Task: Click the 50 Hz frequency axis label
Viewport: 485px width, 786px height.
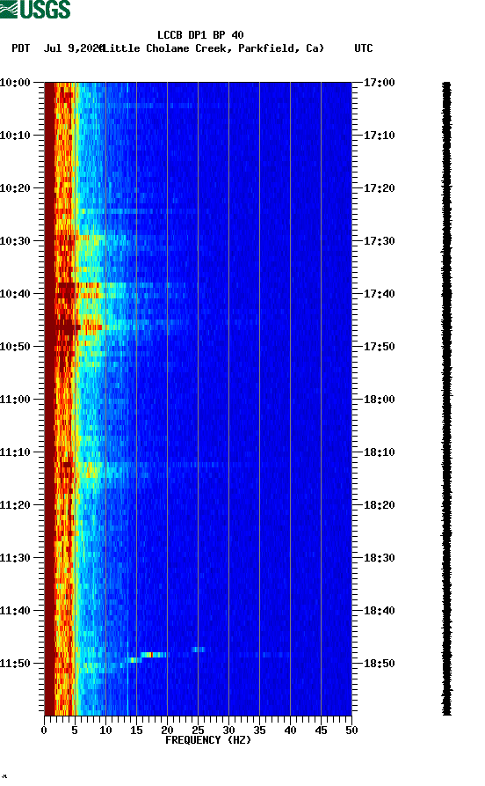Action: (351, 731)
